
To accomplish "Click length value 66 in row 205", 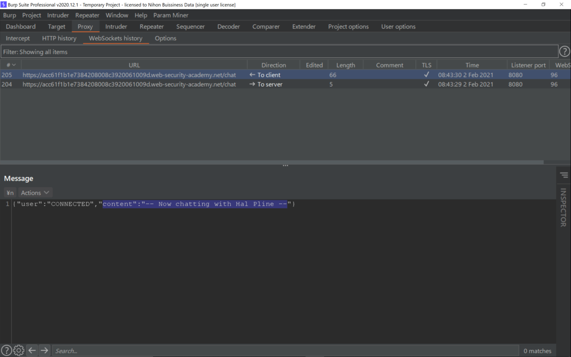I will coord(333,75).
